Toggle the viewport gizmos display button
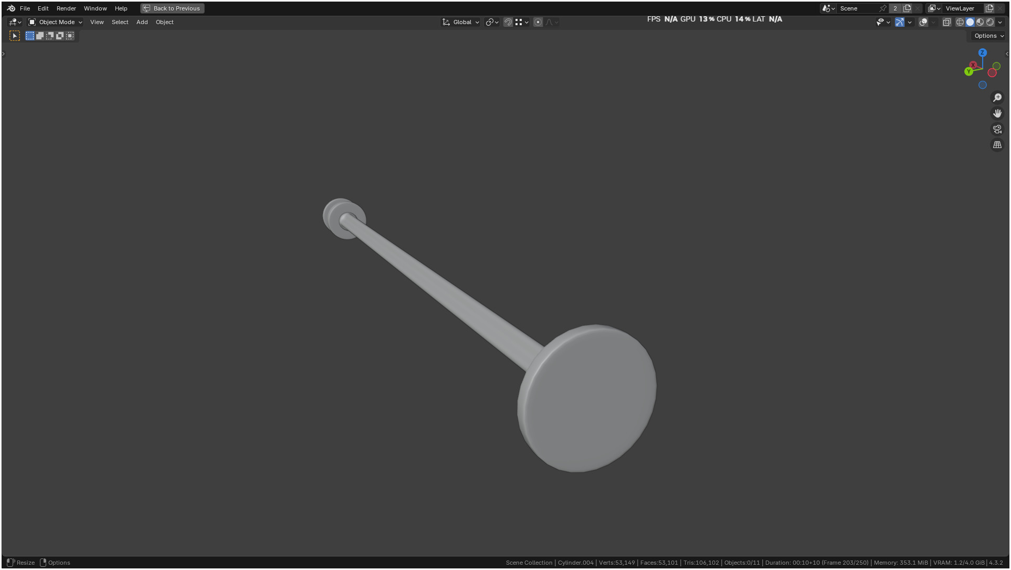1011x570 pixels. [x=900, y=22]
